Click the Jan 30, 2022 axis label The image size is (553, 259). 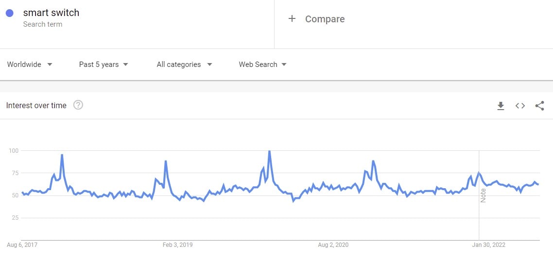coord(489,245)
